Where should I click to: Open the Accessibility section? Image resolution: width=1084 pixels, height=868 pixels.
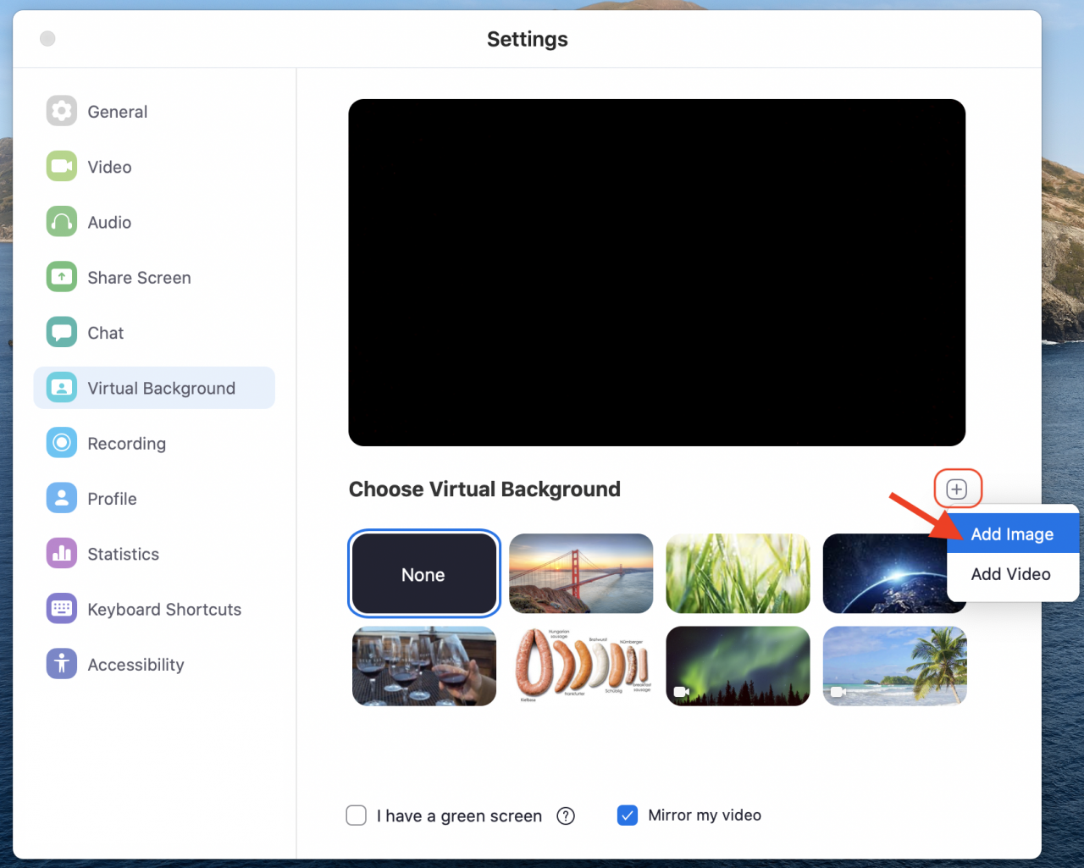61,664
